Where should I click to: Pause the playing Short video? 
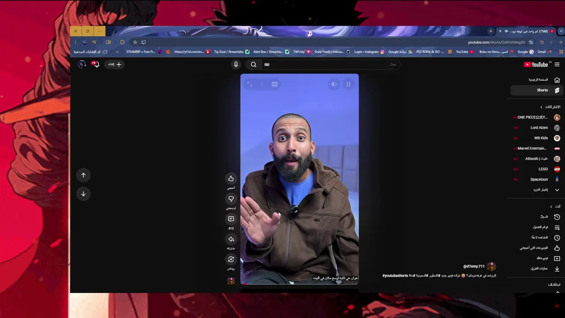(x=348, y=84)
